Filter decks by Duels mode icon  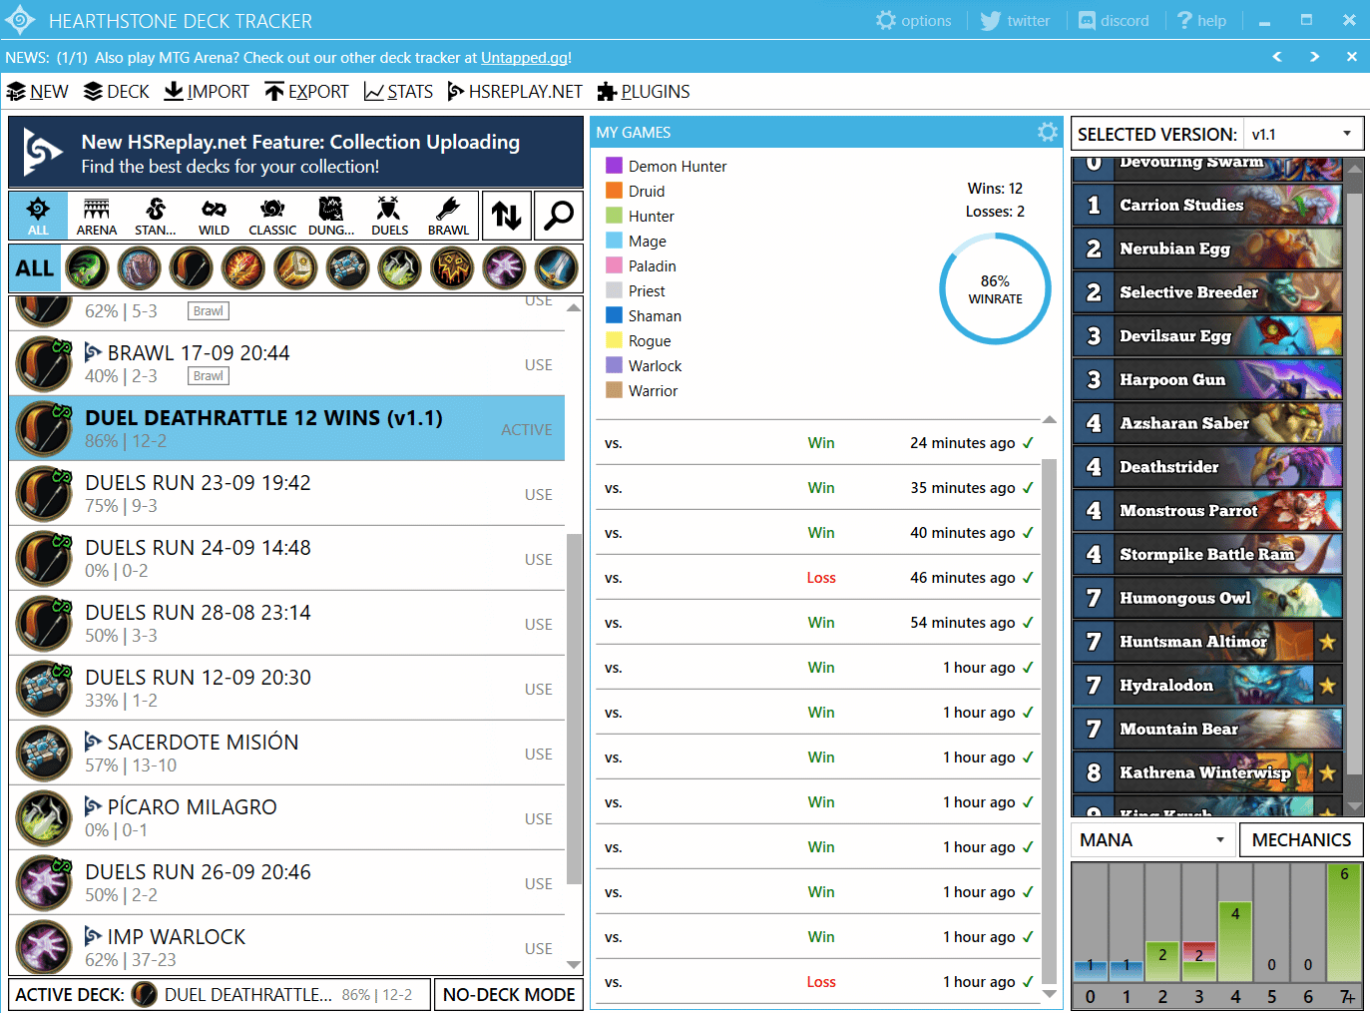389,216
